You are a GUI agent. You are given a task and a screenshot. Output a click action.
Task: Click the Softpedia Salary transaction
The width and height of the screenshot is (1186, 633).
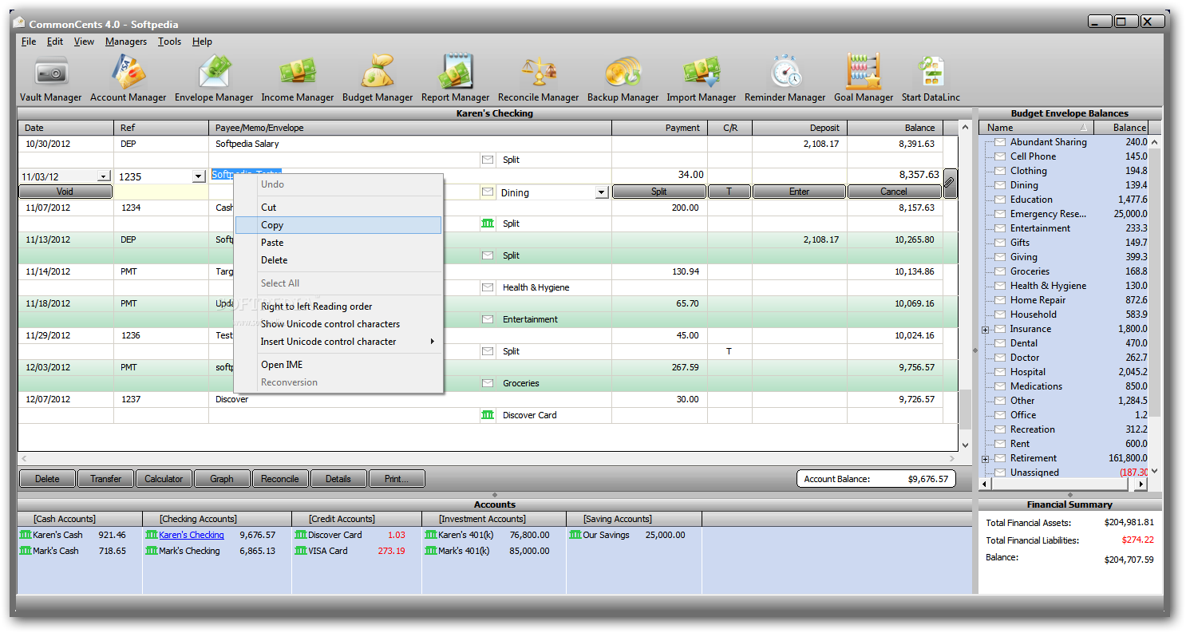coord(488,144)
